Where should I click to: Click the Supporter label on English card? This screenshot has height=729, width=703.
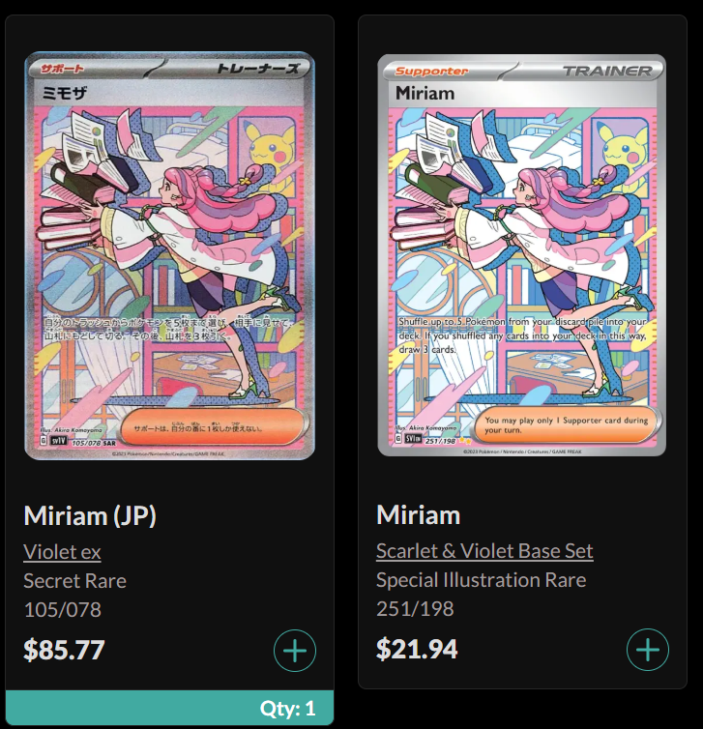(431, 72)
